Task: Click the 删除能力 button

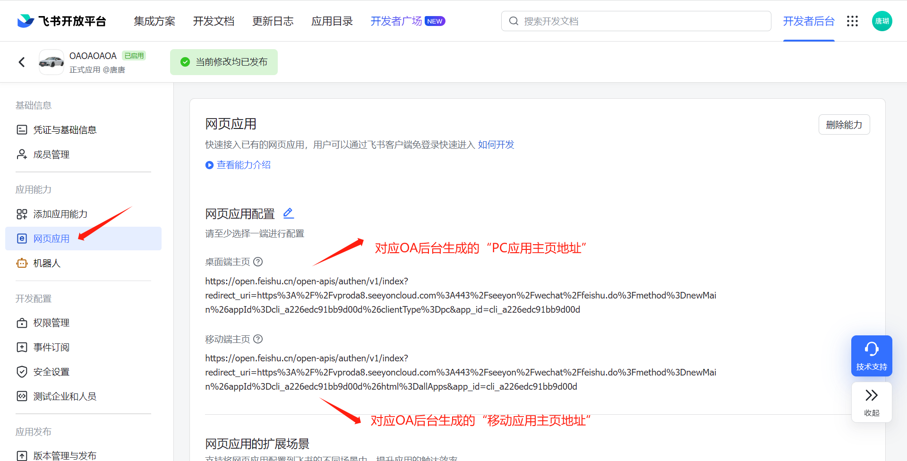Action: [x=844, y=125]
